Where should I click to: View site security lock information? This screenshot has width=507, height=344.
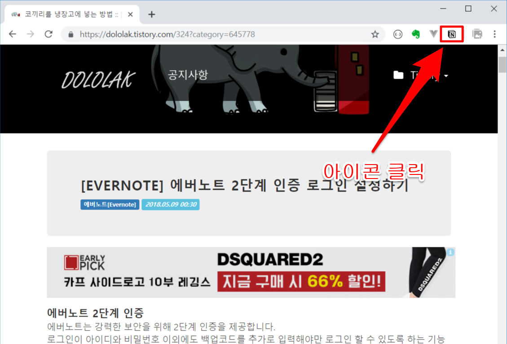click(71, 34)
